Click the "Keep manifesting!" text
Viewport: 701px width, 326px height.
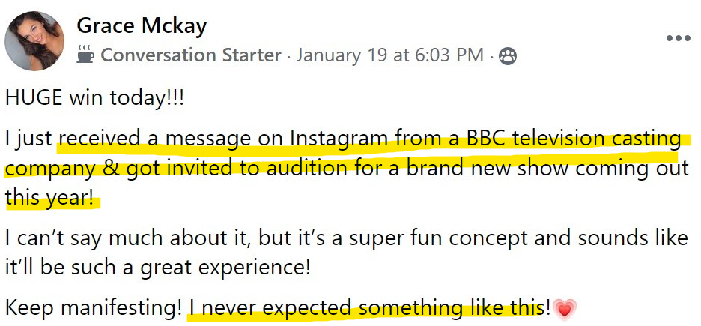(x=93, y=307)
